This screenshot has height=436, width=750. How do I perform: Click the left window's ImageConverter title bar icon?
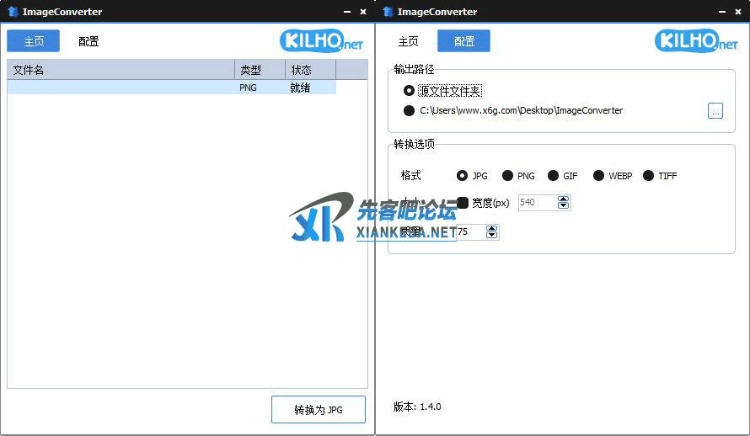(x=12, y=12)
